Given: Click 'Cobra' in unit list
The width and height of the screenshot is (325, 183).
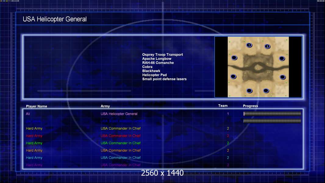Looking at the screenshot, I should (x=147, y=67).
